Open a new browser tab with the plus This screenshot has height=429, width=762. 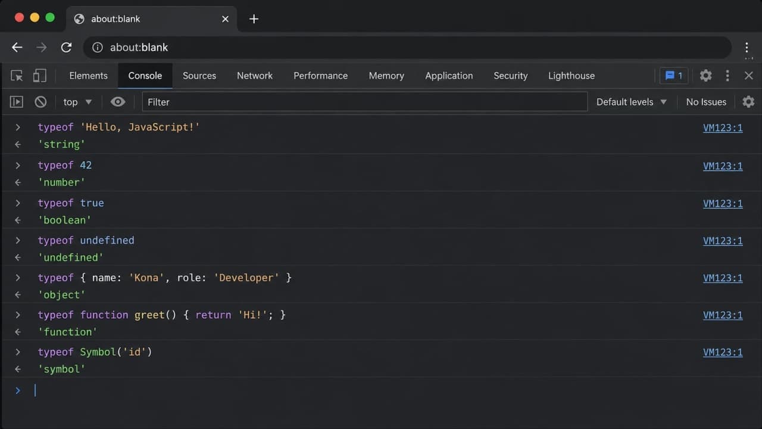click(254, 18)
